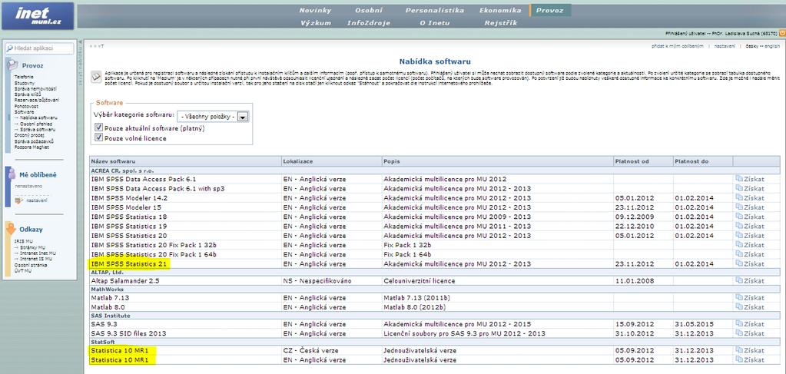Open the Novinky menu

click(x=315, y=10)
